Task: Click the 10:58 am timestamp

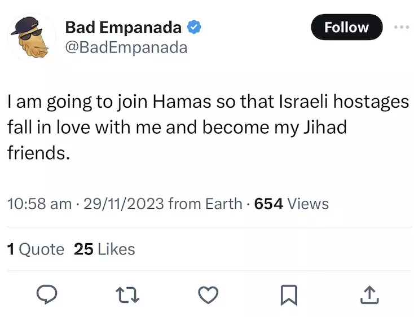Action: (x=39, y=204)
